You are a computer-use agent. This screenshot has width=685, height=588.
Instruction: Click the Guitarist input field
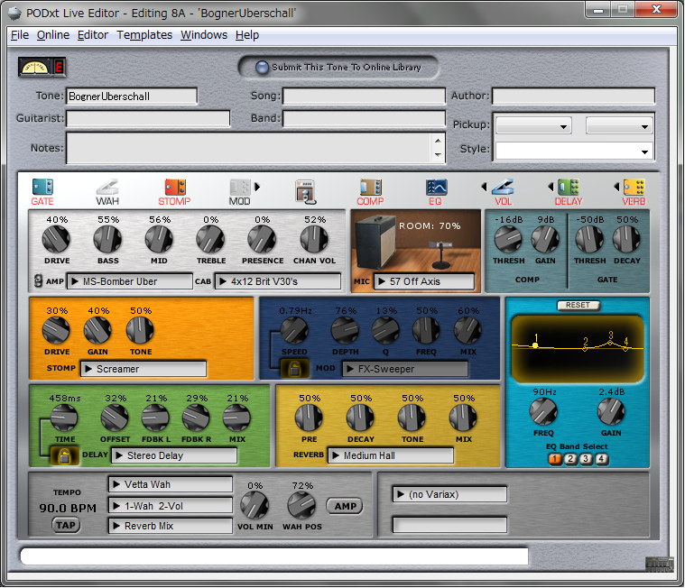point(148,118)
